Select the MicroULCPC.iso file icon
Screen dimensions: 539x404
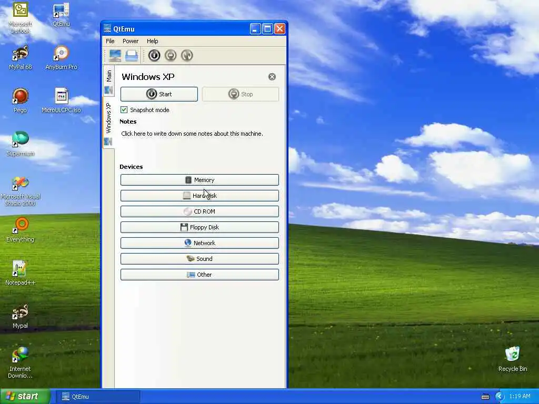tap(61, 100)
